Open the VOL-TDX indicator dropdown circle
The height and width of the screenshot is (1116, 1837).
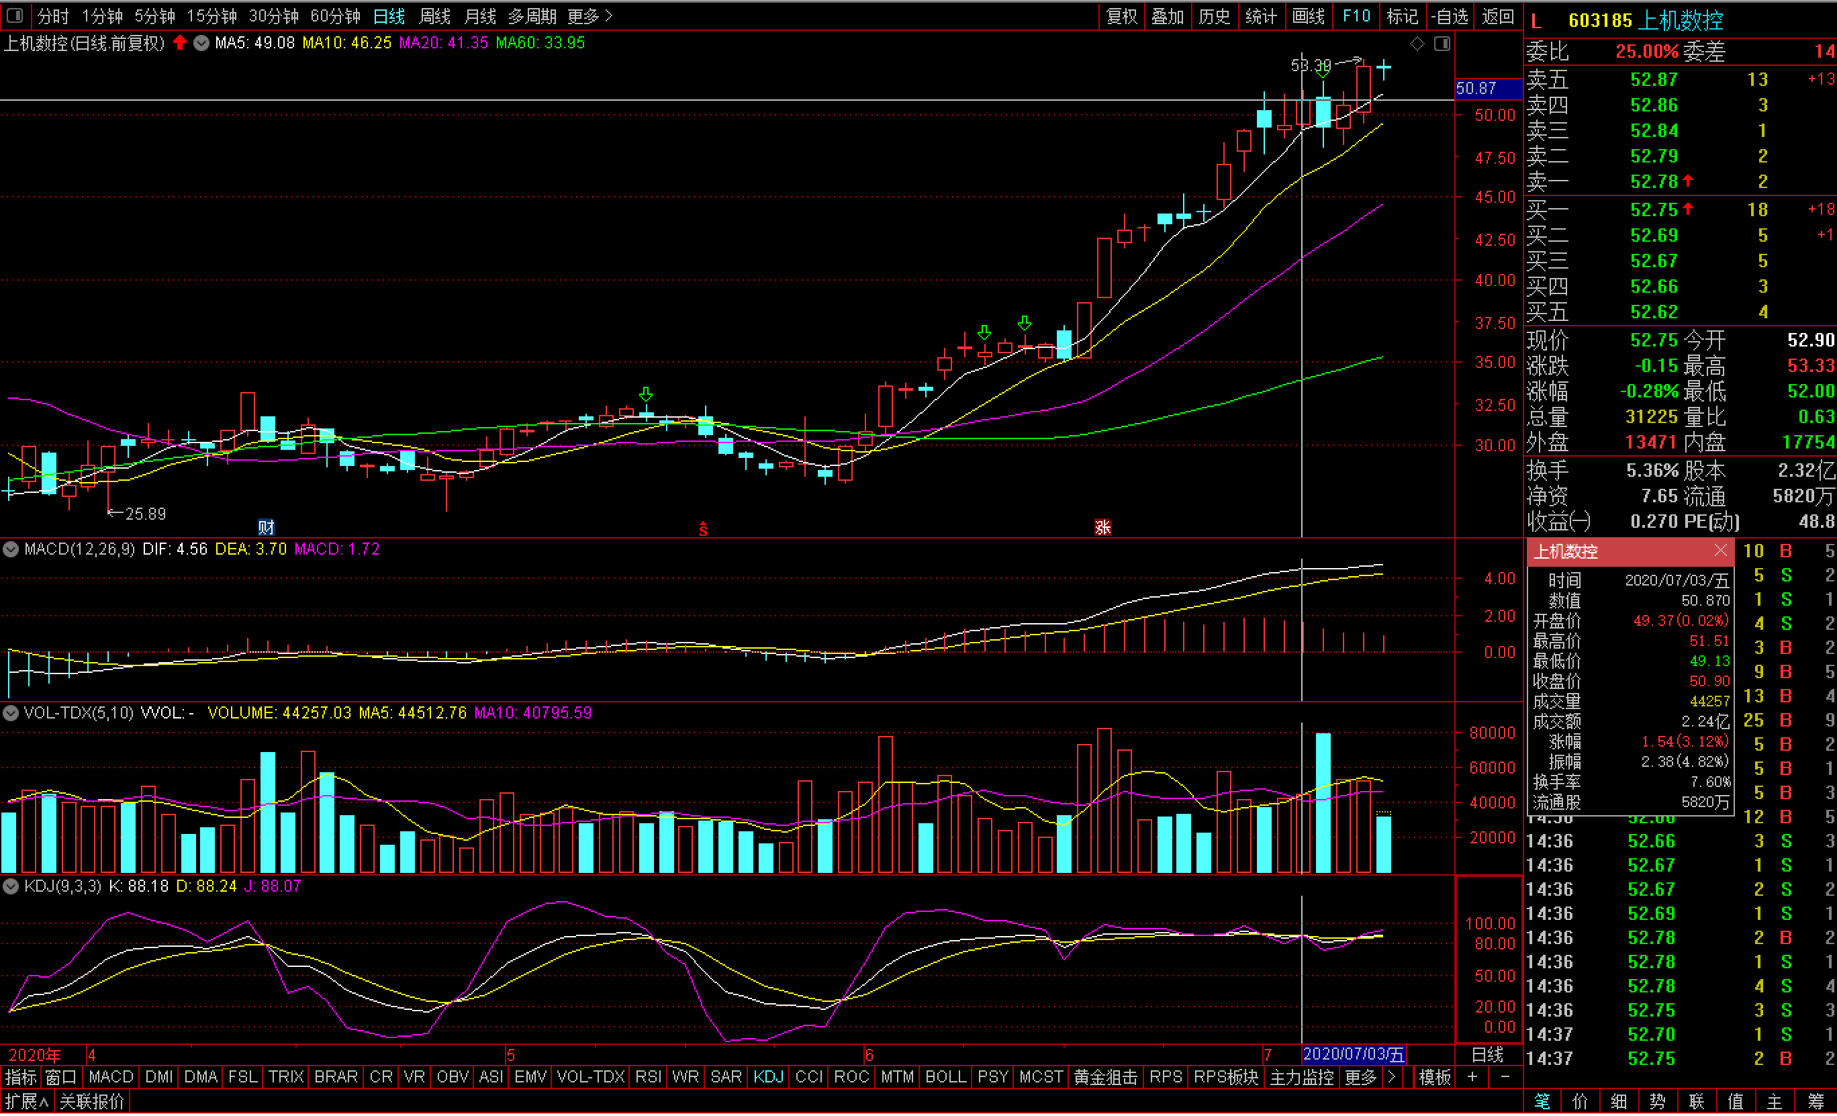pyautogui.click(x=11, y=713)
